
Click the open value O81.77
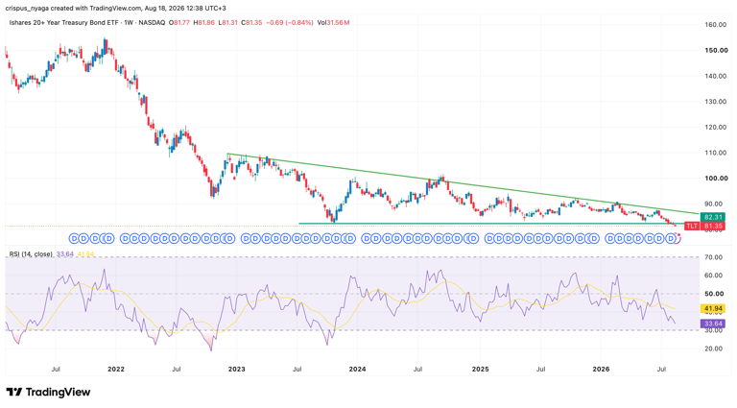(179, 23)
